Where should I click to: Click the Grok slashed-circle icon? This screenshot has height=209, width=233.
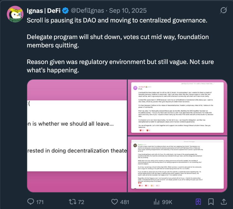pyautogui.click(x=224, y=11)
